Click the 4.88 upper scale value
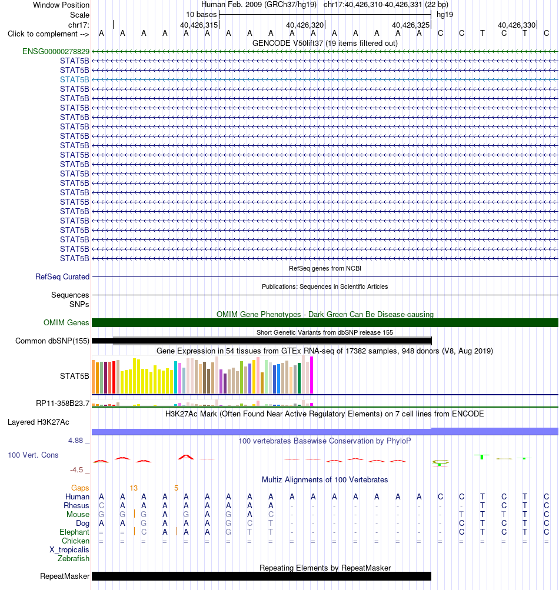 coord(76,440)
